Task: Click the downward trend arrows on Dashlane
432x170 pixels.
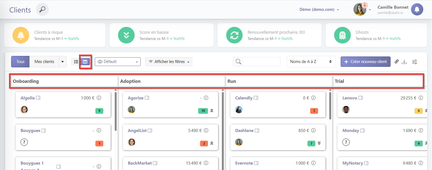Action: pos(319,143)
